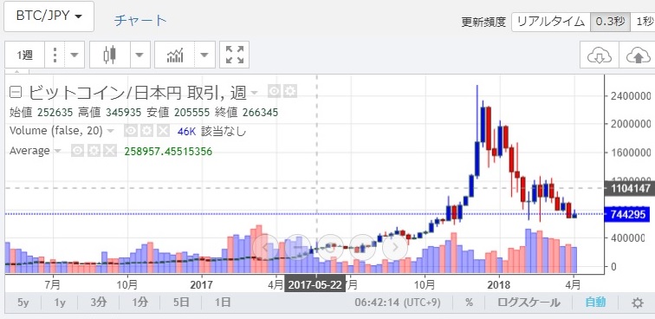Collapse the legend with the minus box
655x319 pixels.
16,92
